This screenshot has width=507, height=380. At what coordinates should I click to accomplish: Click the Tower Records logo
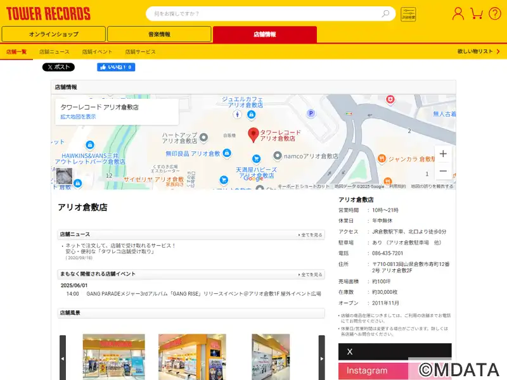[48, 13]
